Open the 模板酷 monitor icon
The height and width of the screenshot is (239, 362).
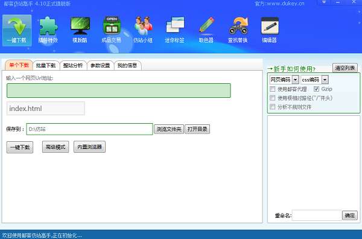[80, 31]
